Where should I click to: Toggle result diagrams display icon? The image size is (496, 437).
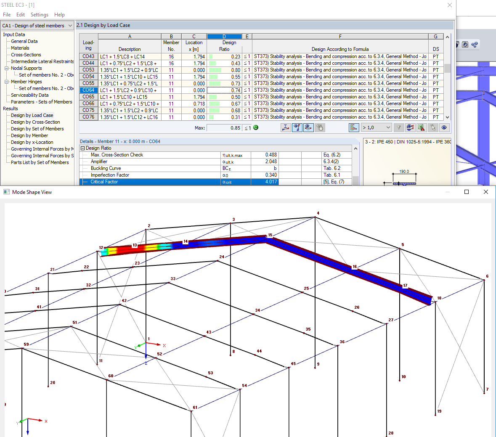pos(297,127)
